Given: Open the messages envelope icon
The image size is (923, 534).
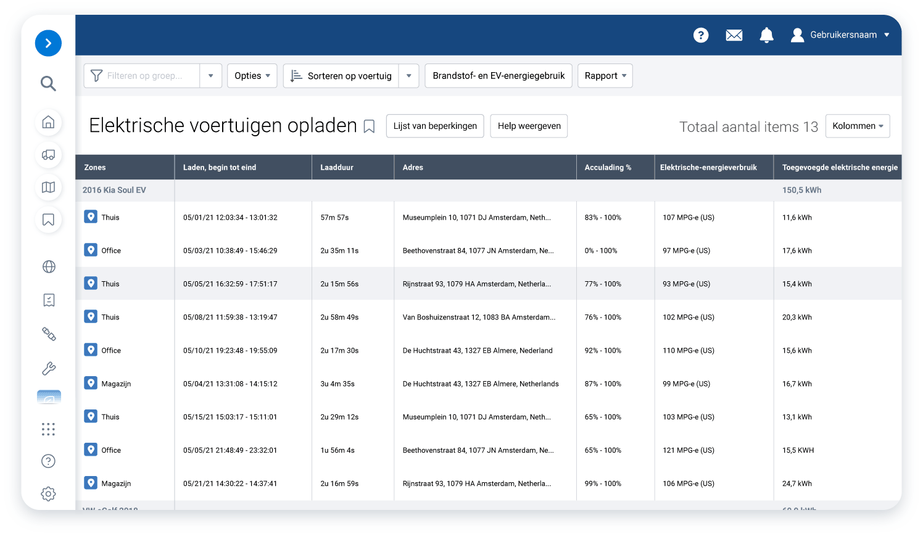Looking at the screenshot, I should click(x=734, y=35).
